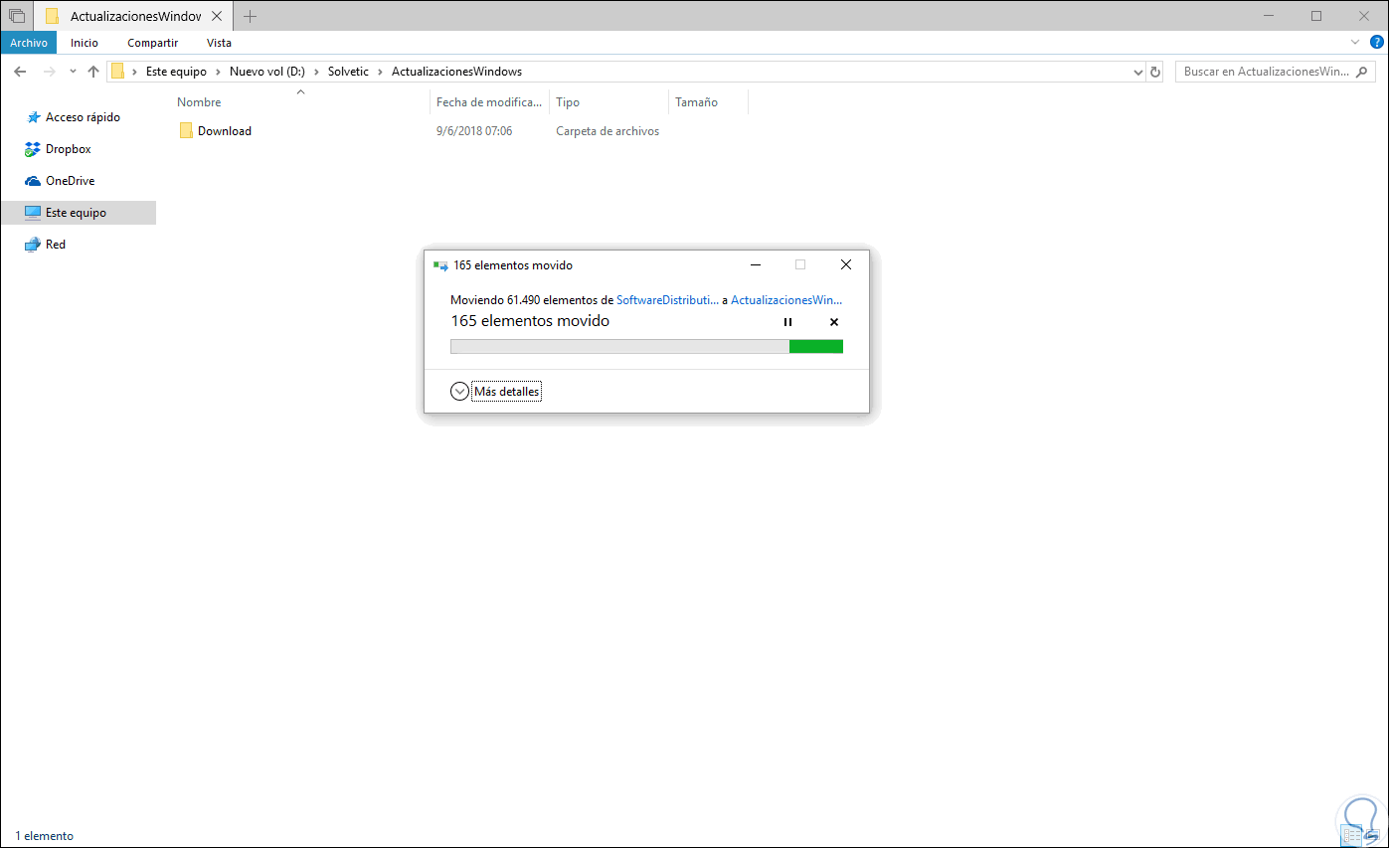This screenshot has width=1389, height=848.
Task: Open recent locations dropdown arrow
Action: click(73, 72)
